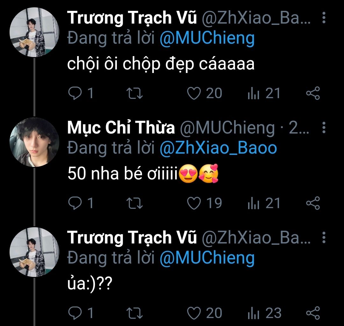
Task: Retweet the "chội ôi chộp đẹp cáaaaa" tweet
Action: [x=135, y=93]
